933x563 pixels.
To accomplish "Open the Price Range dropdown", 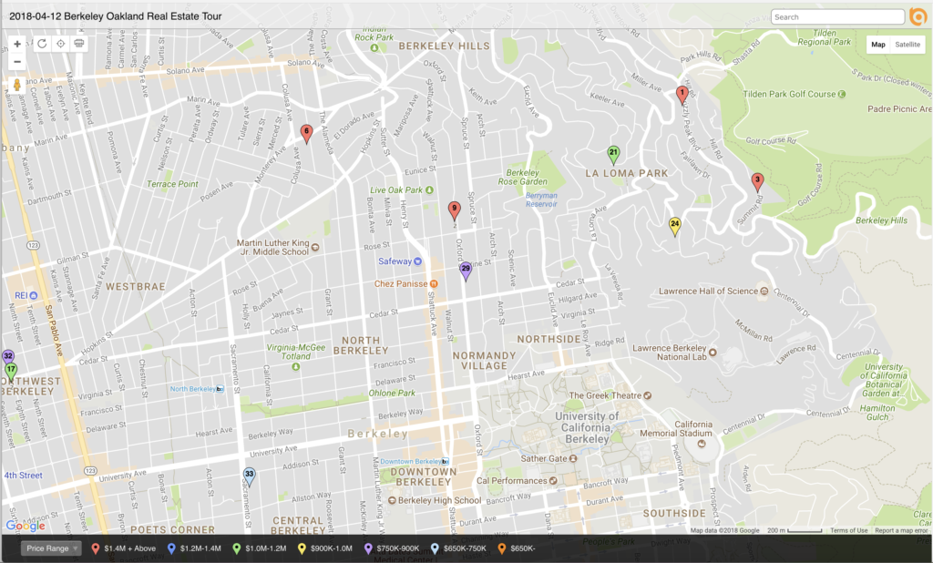I will pos(51,548).
